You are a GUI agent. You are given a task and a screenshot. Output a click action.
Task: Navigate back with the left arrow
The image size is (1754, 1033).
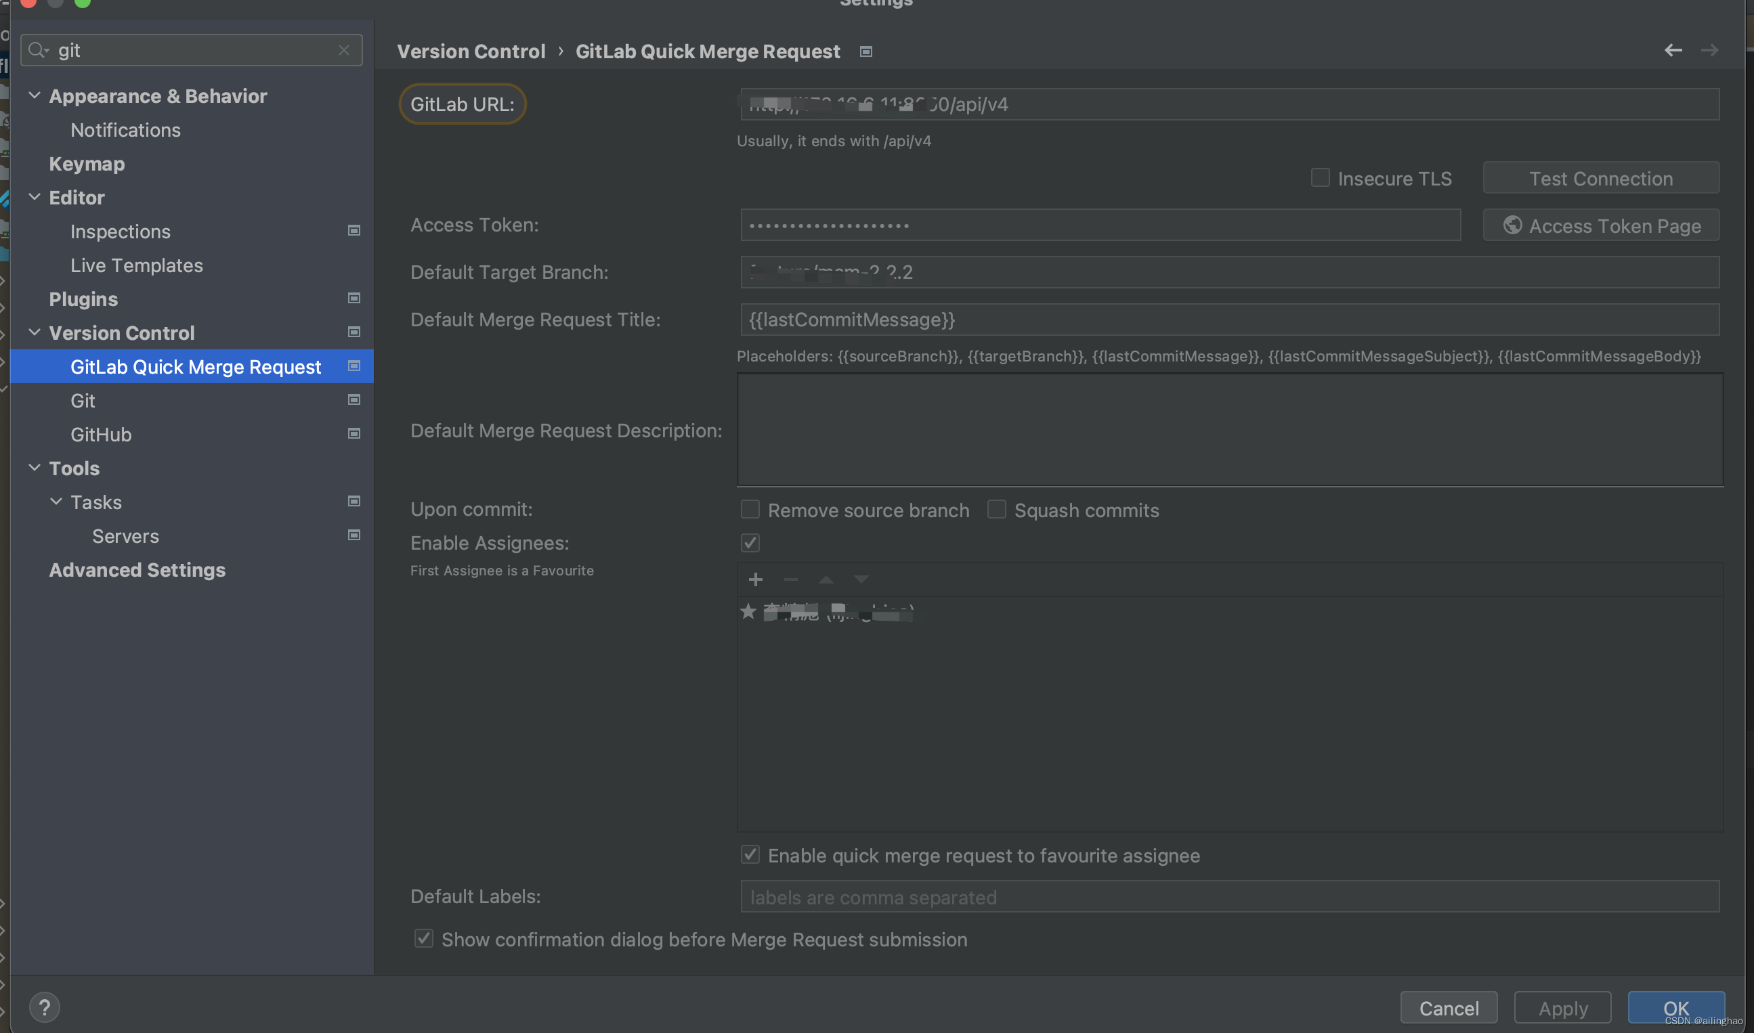pos(1673,50)
